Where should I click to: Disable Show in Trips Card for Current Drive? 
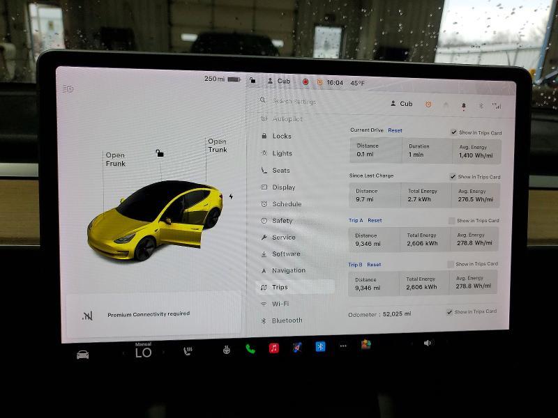pos(453,132)
